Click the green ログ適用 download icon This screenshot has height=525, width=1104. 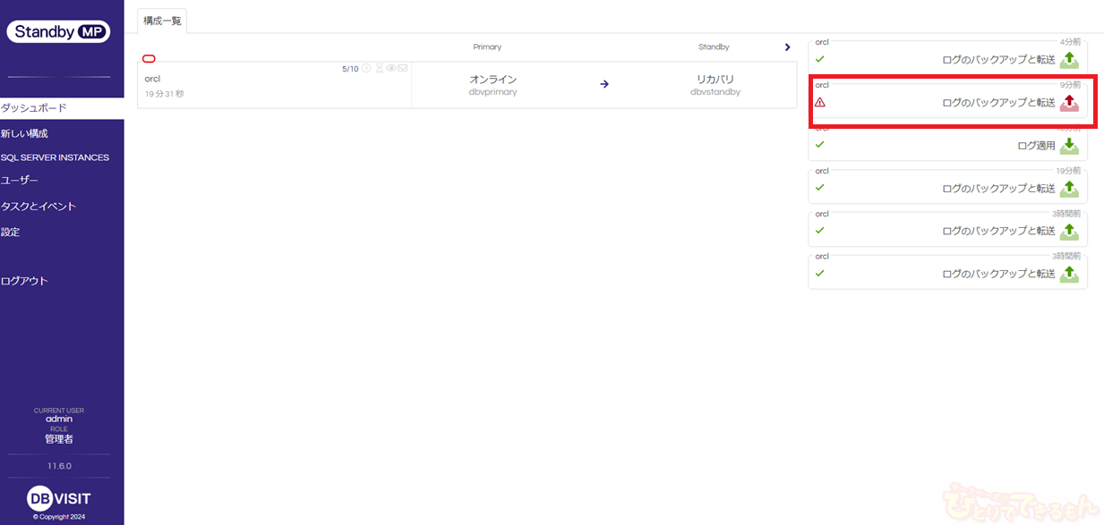1069,146
